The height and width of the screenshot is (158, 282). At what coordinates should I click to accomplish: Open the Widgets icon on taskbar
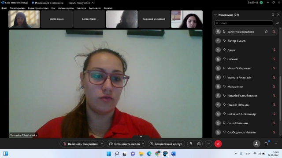[x=6, y=154]
